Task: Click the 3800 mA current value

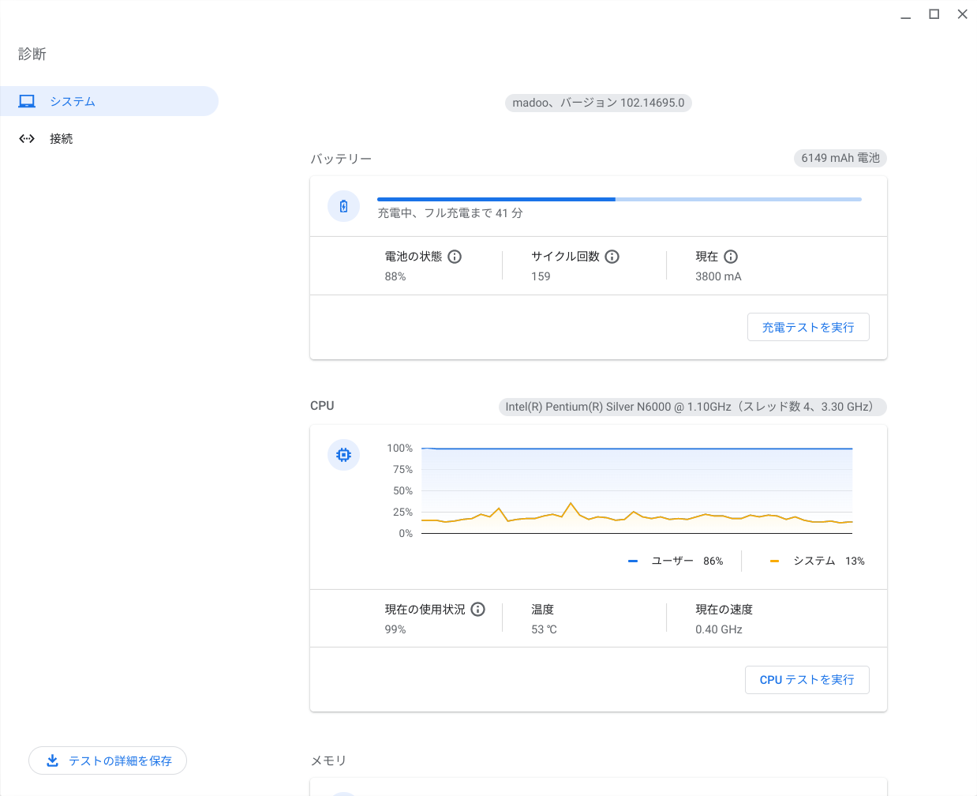Action: pyautogui.click(x=718, y=276)
